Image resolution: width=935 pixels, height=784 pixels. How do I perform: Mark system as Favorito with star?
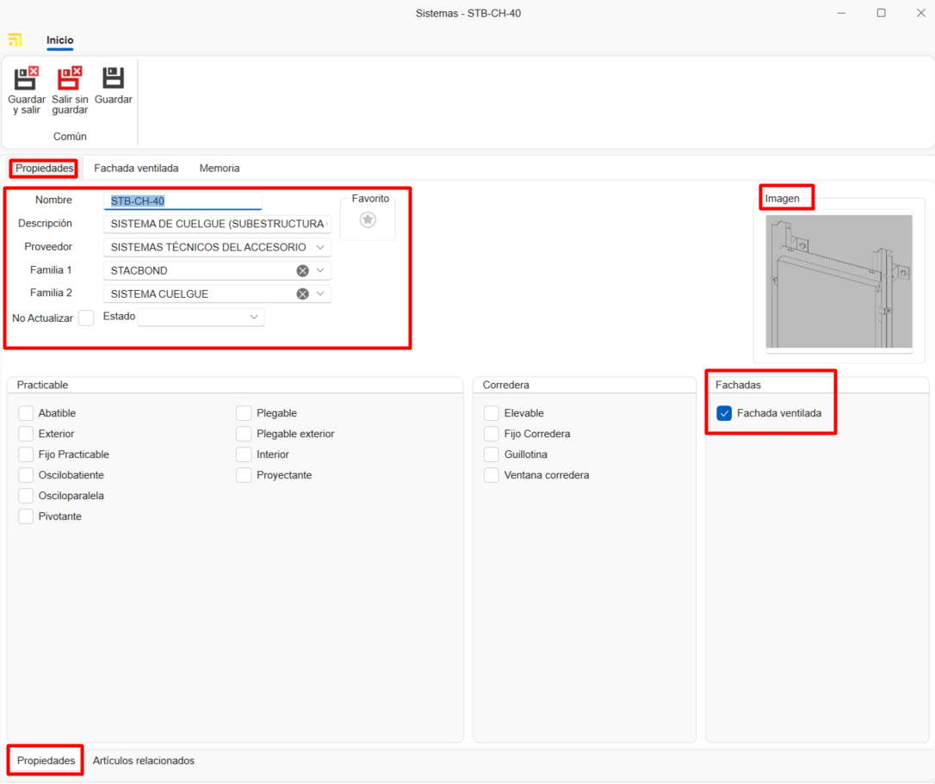[368, 220]
